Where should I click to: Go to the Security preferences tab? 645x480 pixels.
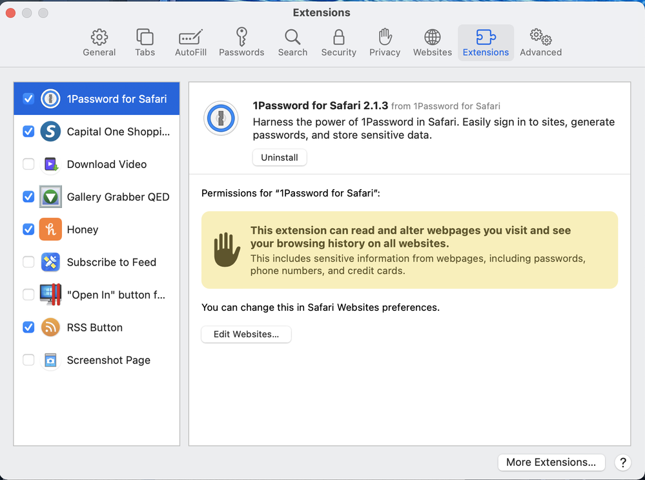tap(338, 37)
